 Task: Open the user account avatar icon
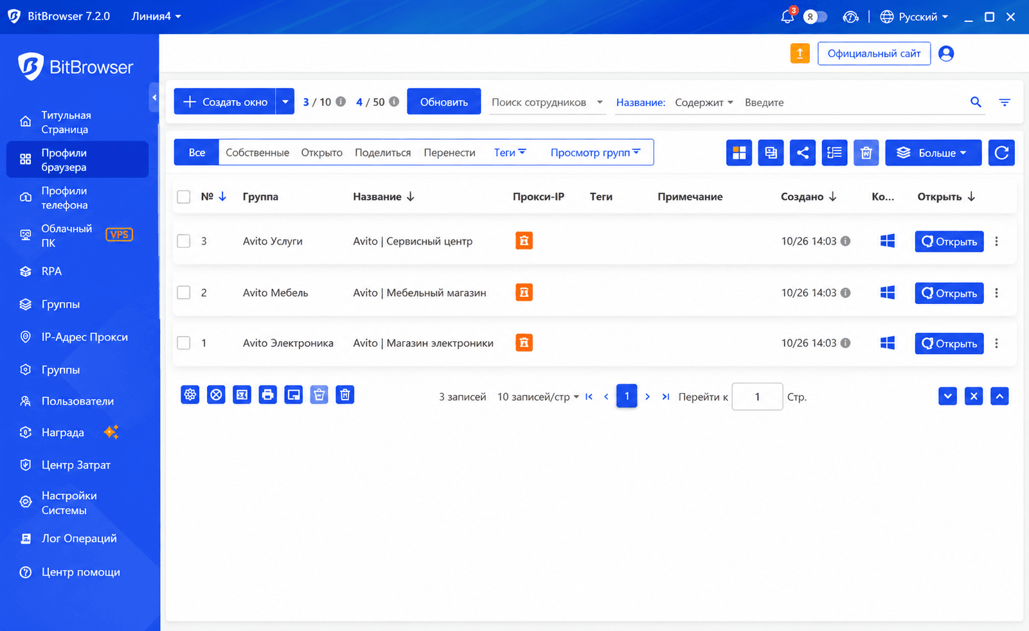[x=945, y=53]
